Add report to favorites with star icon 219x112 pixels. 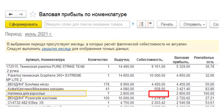pyautogui.click(x=32, y=14)
